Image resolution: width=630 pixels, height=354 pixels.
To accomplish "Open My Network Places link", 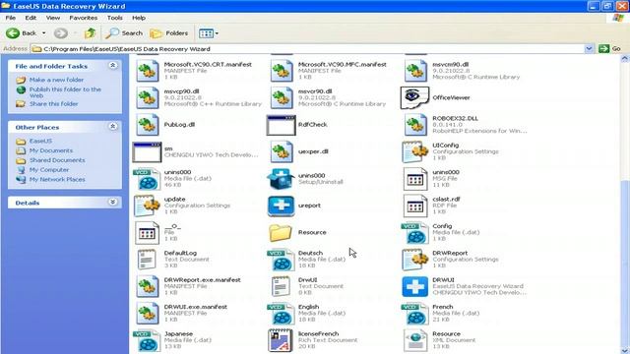I will [57, 180].
